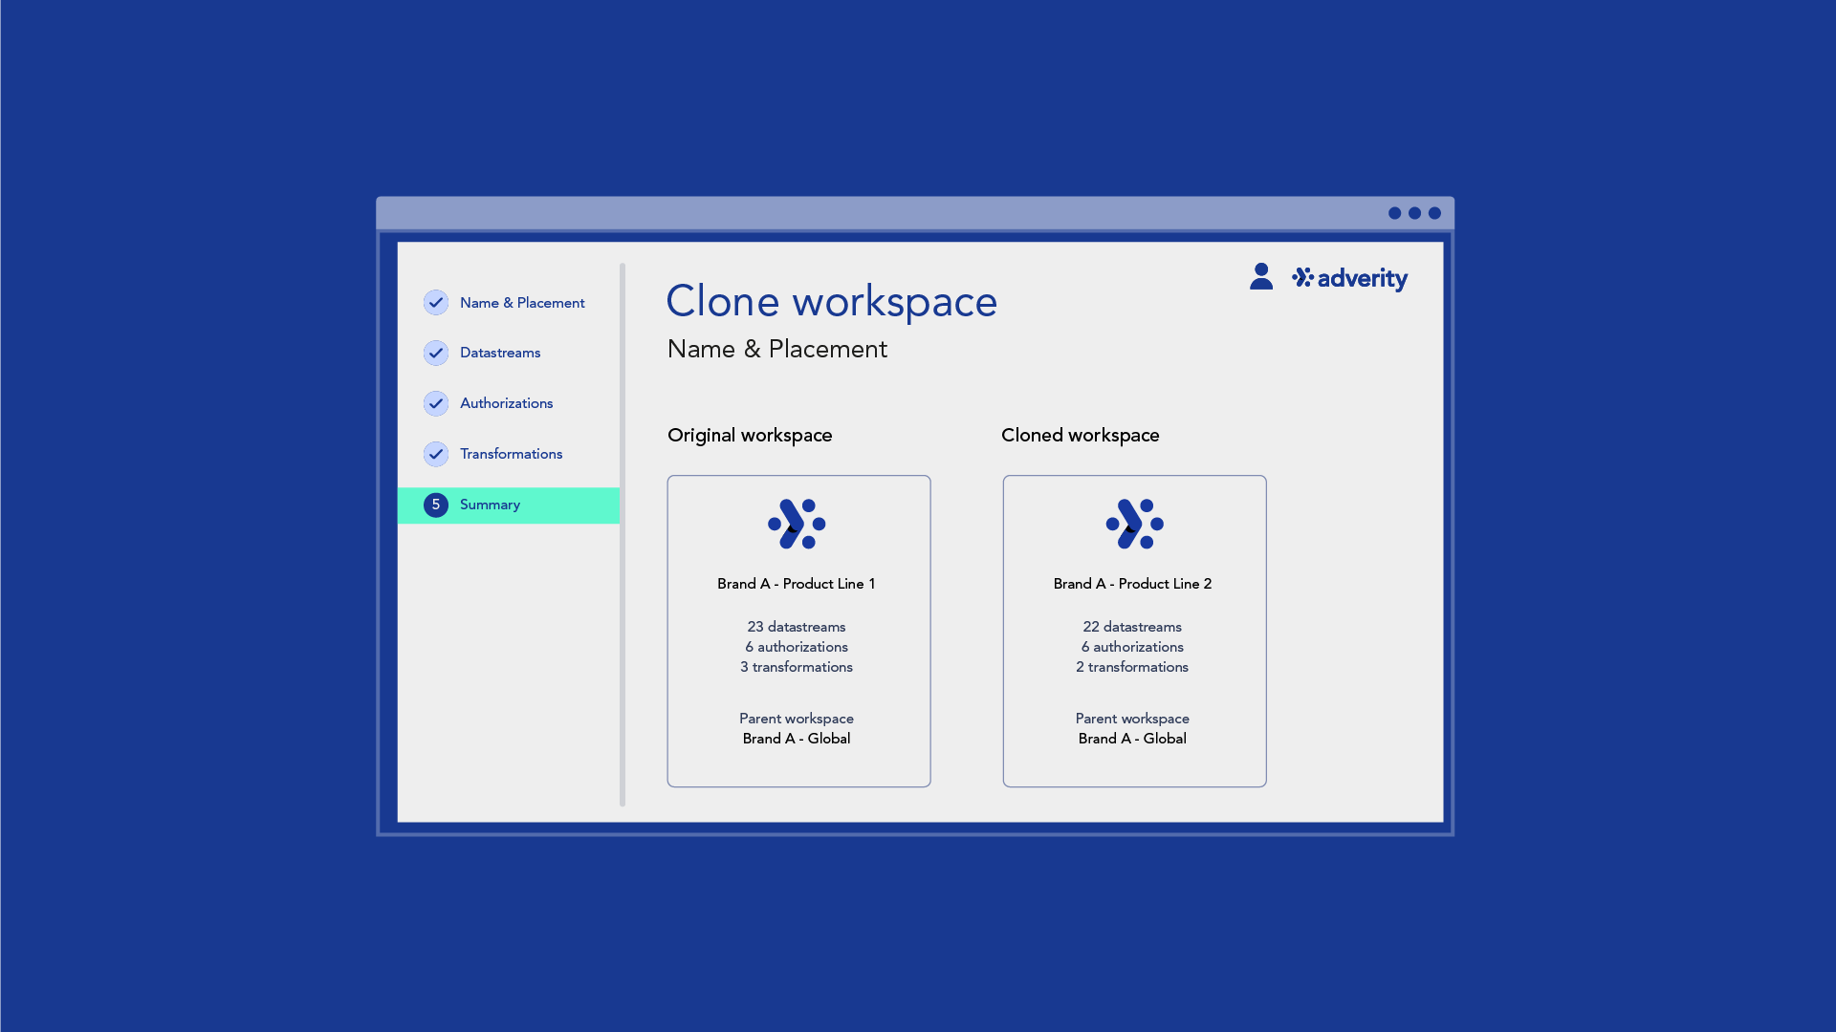Screen dimensions: 1836x1032
Task: Click the Name & Placement subtitle
Action: coord(777,350)
